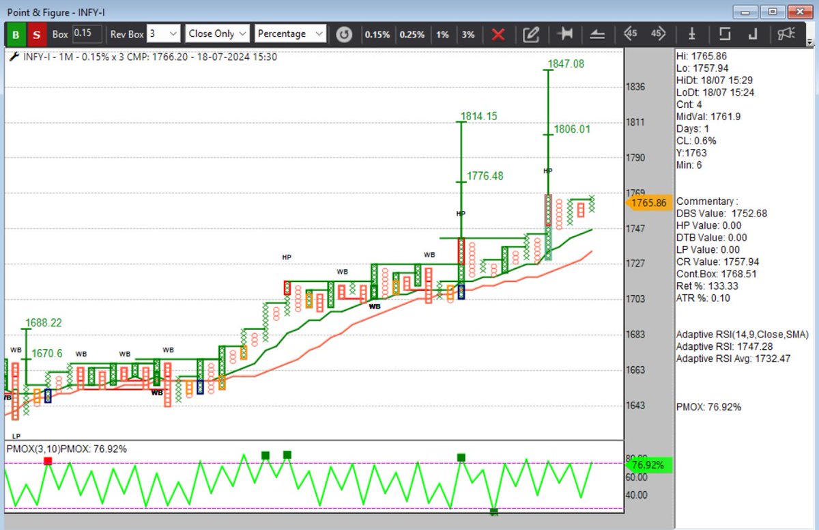Click the ATR %: 0.10 line
The image size is (819, 530).
point(705,298)
